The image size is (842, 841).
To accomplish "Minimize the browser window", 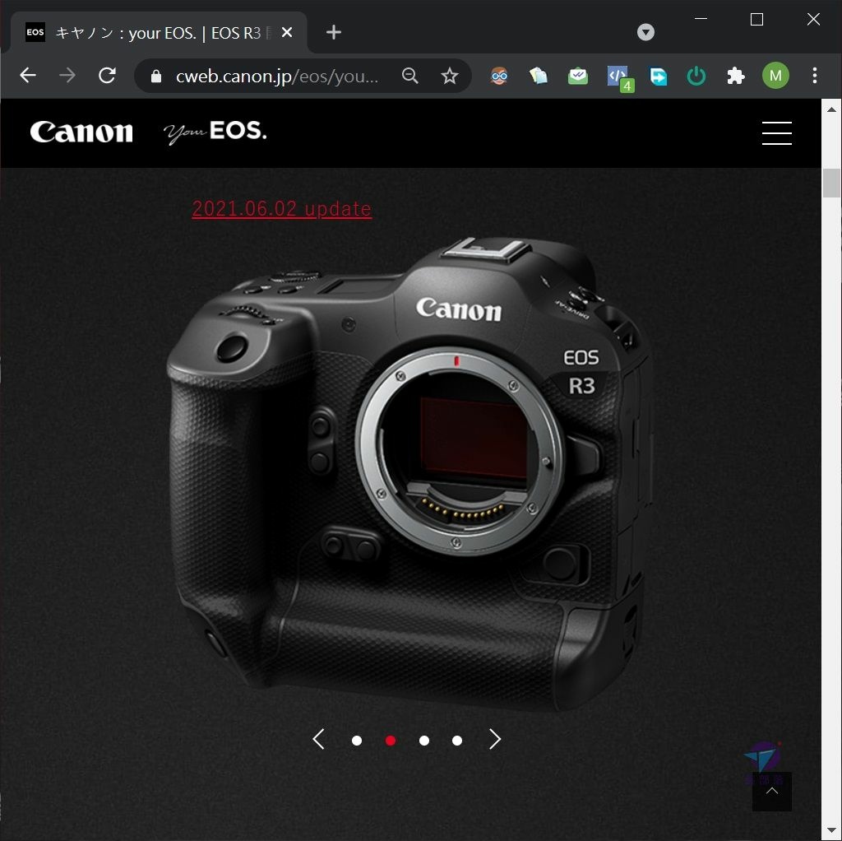I will click(x=701, y=19).
